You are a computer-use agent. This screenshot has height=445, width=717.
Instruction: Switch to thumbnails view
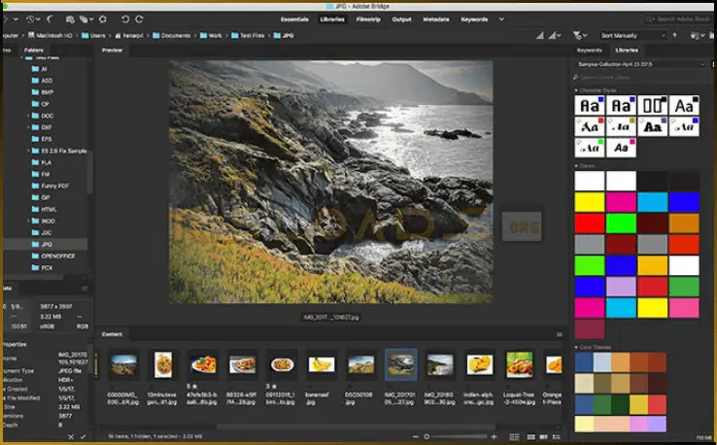pyautogui.click(x=530, y=437)
